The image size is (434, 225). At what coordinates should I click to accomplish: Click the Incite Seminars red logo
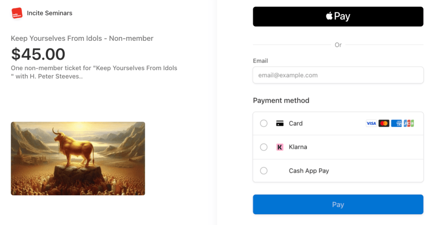pyautogui.click(x=17, y=13)
